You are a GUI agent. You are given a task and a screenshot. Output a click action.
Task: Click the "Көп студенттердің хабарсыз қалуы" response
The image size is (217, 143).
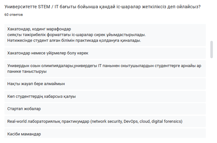point(41,96)
